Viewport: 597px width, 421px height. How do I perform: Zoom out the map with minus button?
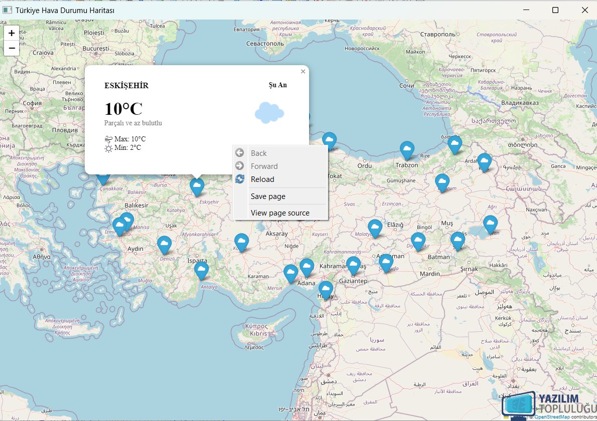[x=12, y=48]
